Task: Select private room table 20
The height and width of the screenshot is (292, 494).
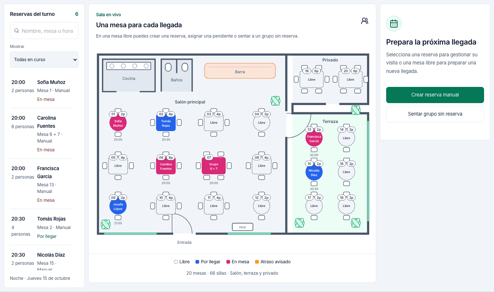Action: click(x=350, y=79)
